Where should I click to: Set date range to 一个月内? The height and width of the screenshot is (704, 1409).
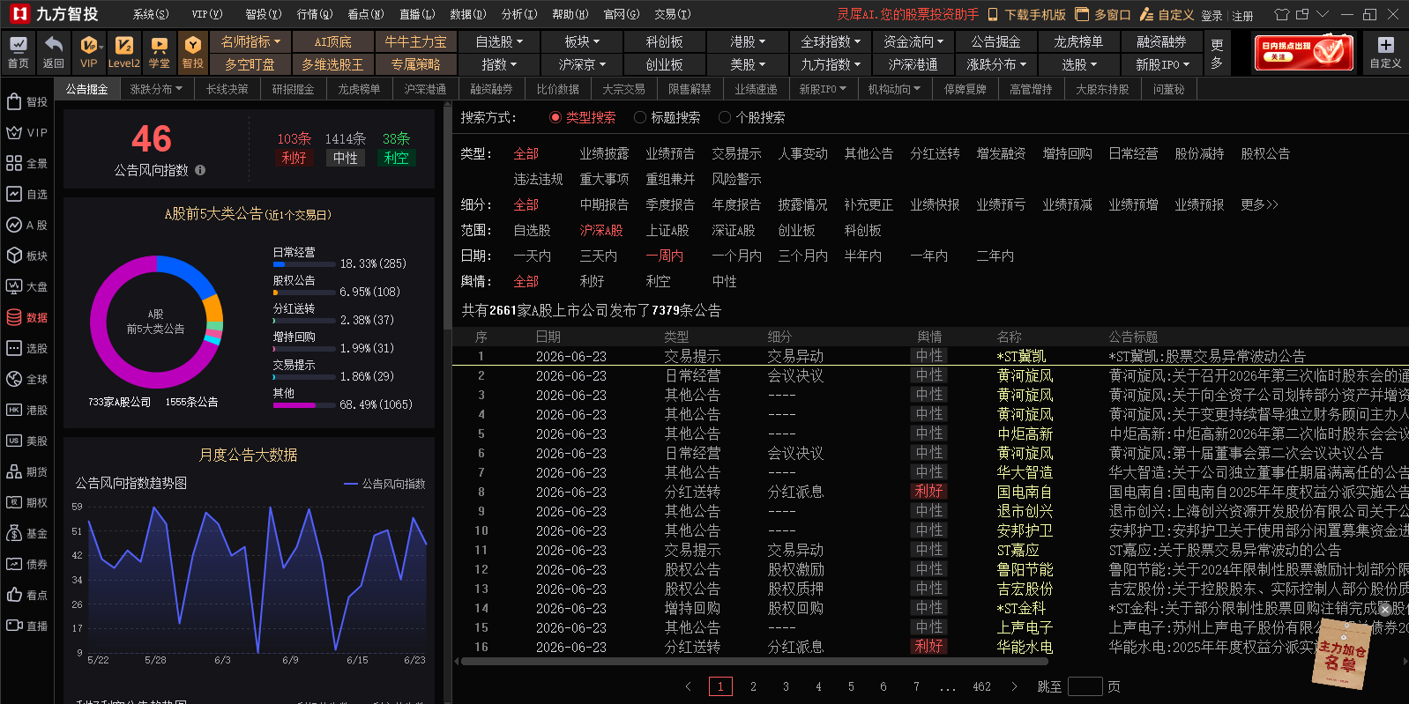737,256
